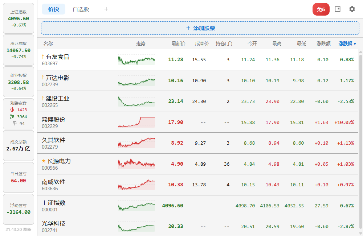Open settings with the gear icon
The image size is (363, 236).
point(352,9)
